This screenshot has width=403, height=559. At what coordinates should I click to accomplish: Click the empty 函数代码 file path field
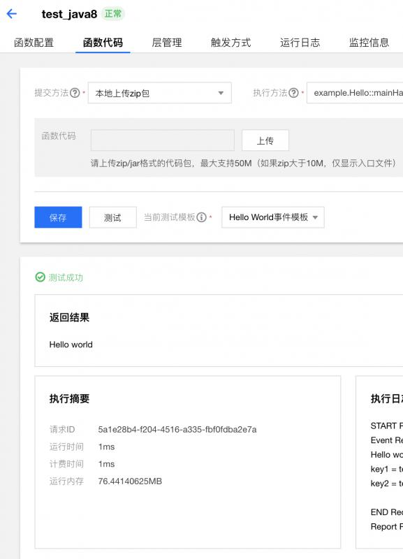point(163,140)
